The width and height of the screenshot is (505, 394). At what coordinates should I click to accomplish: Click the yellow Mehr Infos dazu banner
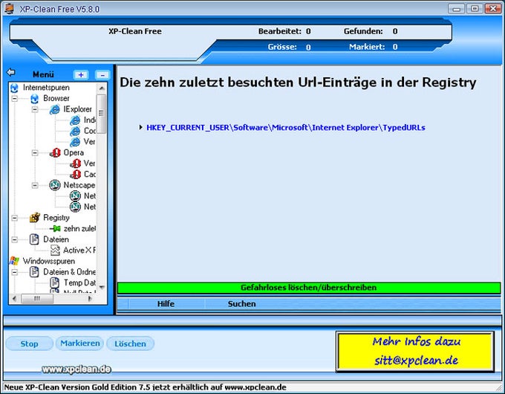point(415,352)
